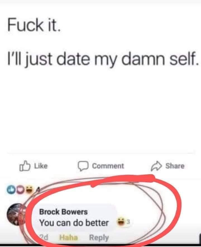201x247 pixels.
Task: Click the thumbs-up Like icon
Action: [x=25, y=166]
